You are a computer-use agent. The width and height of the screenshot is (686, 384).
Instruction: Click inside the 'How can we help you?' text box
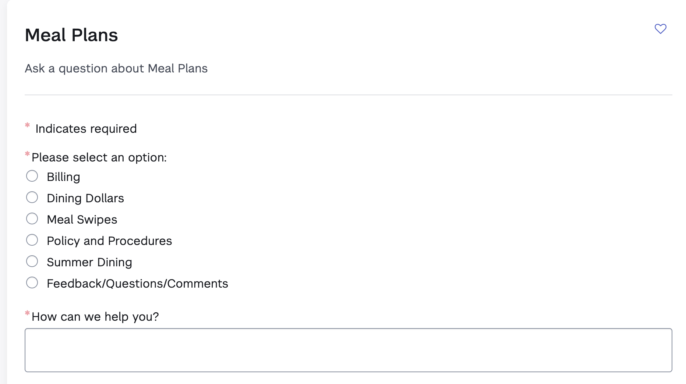point(348,350)
